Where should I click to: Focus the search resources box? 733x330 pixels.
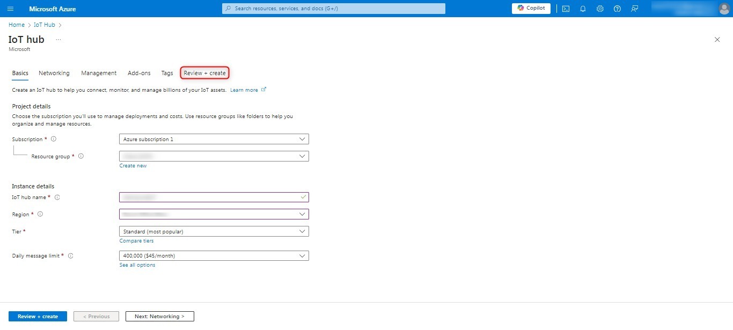coord(334,9)
